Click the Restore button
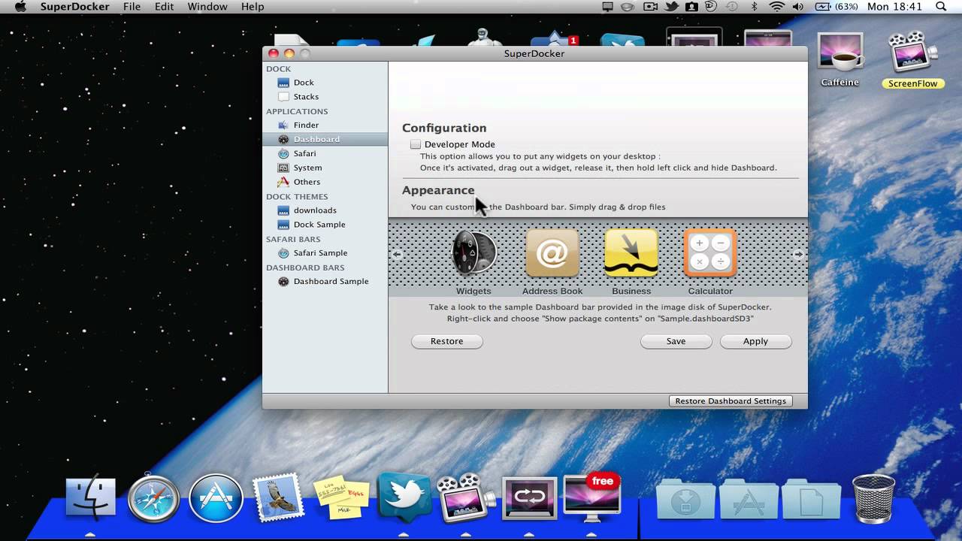962x541 pixels. [x=446, y=342]
